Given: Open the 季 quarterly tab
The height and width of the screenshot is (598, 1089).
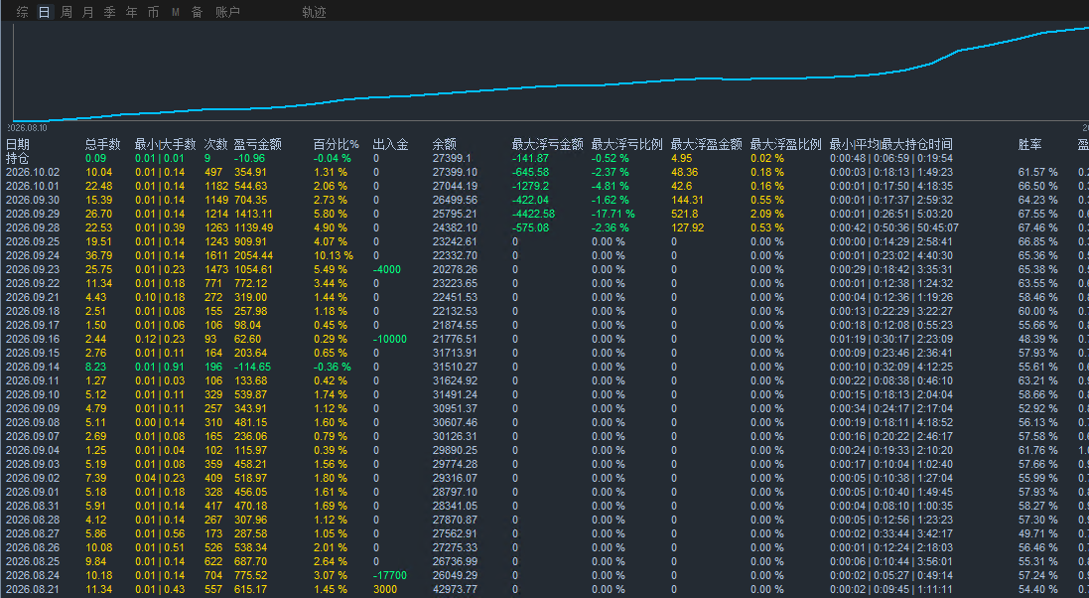Looking at the screenshot, I should pos(110,12).
